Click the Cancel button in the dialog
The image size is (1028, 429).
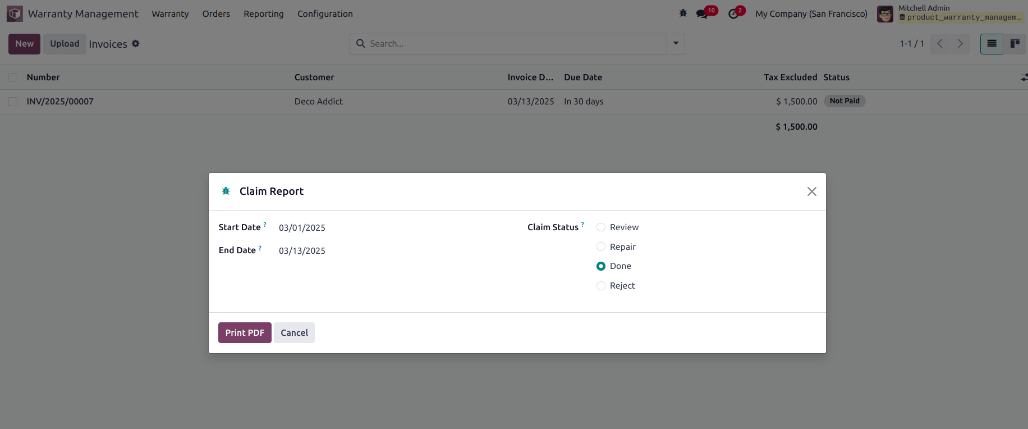[x=294, y=332]
